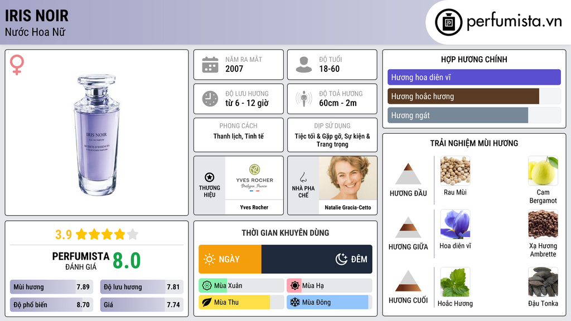Click the Iris Noir bottle image
571x321 pixels.
click(x=96, y=135)
